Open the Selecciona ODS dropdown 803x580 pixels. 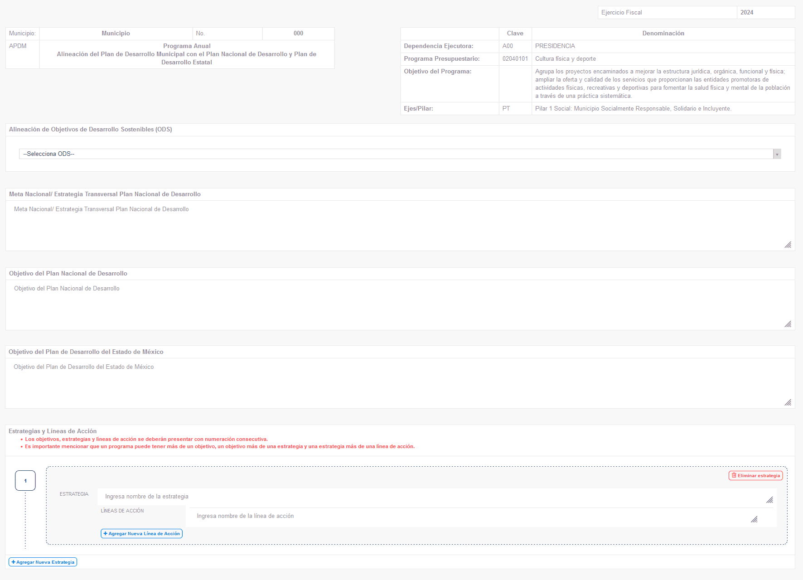point(400,154)
